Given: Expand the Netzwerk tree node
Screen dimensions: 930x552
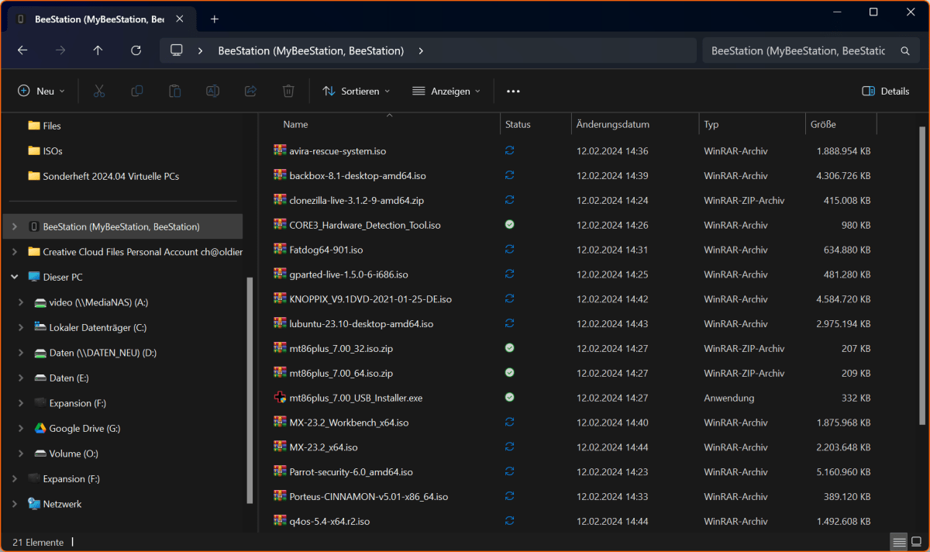Looking at the screenshot, I should click(x=14, y=504).
